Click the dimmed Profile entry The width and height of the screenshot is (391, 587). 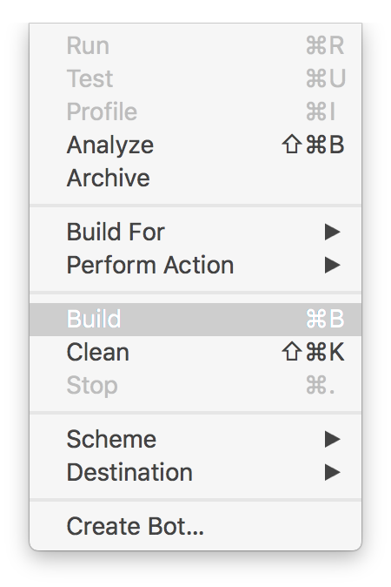tap(195, 111)
